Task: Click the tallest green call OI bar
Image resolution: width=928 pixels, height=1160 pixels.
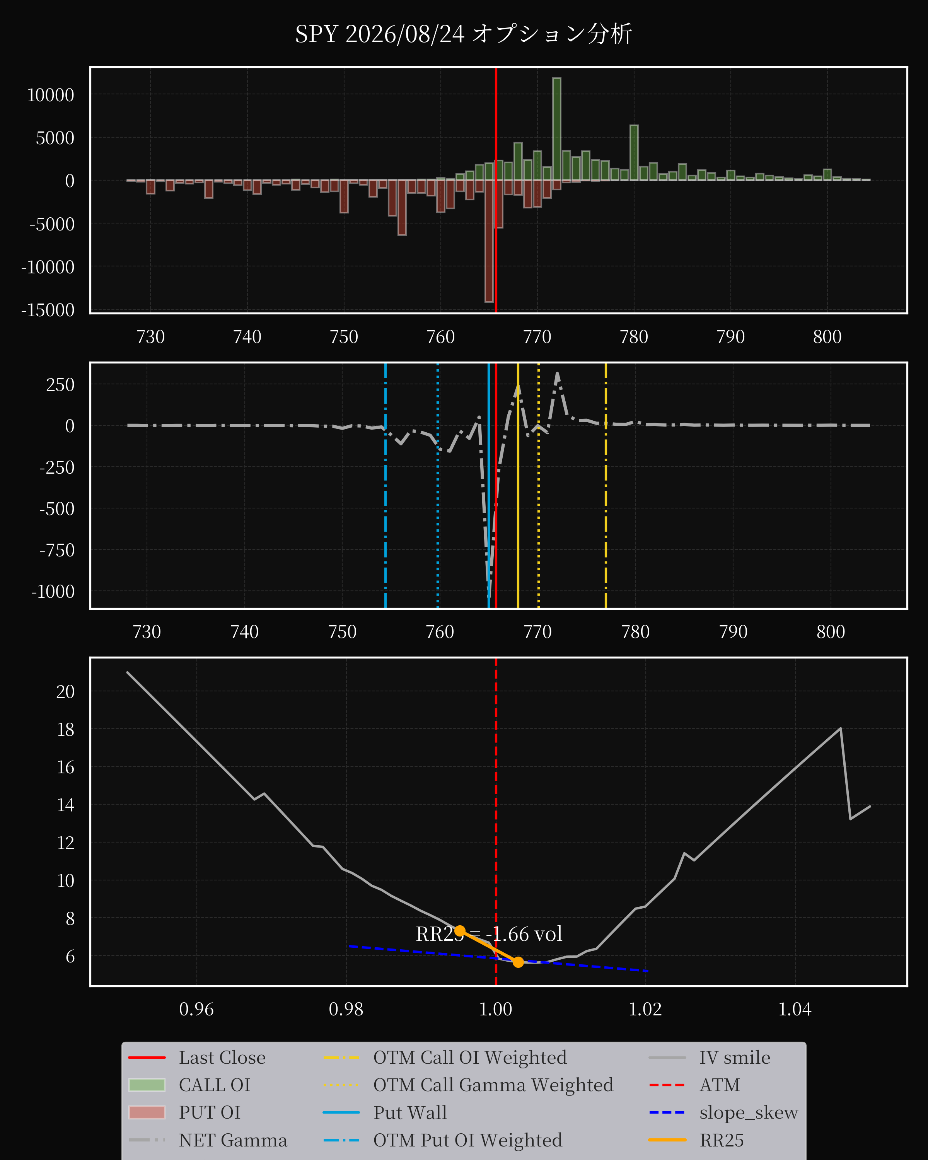Action: (557, 129)
